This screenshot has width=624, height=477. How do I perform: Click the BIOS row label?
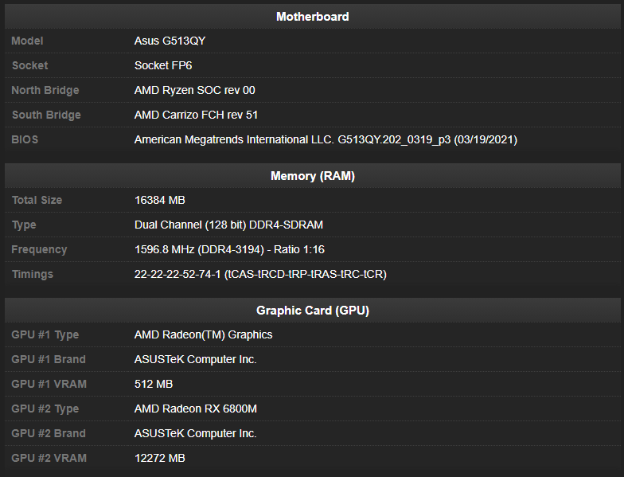(25, 139)
